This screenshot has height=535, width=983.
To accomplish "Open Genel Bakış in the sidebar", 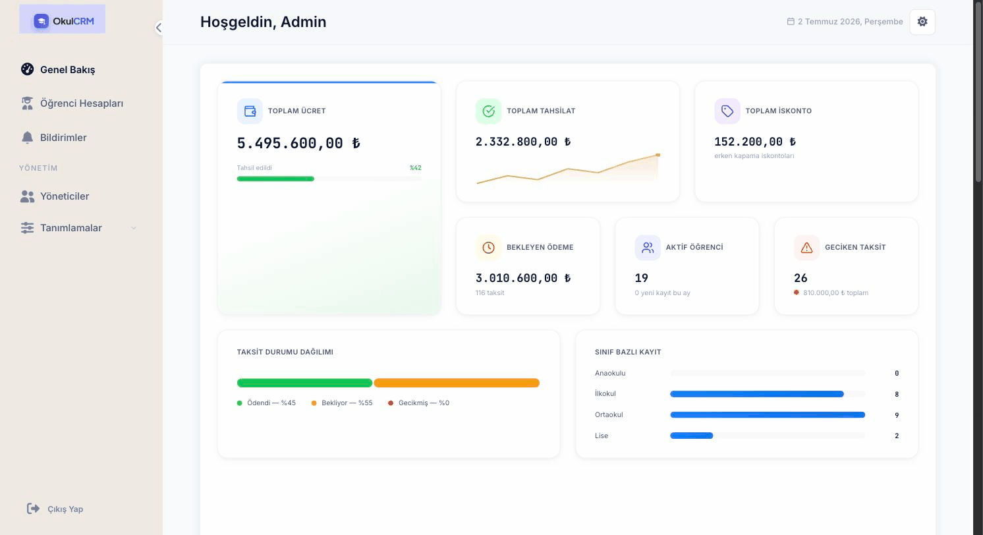I will (x=67, y=69).
